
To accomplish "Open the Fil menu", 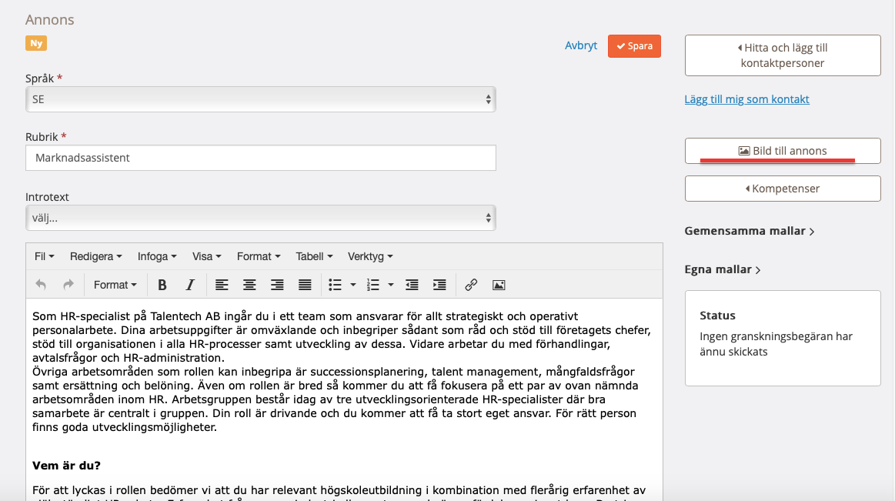I will [x=44, y=256].
